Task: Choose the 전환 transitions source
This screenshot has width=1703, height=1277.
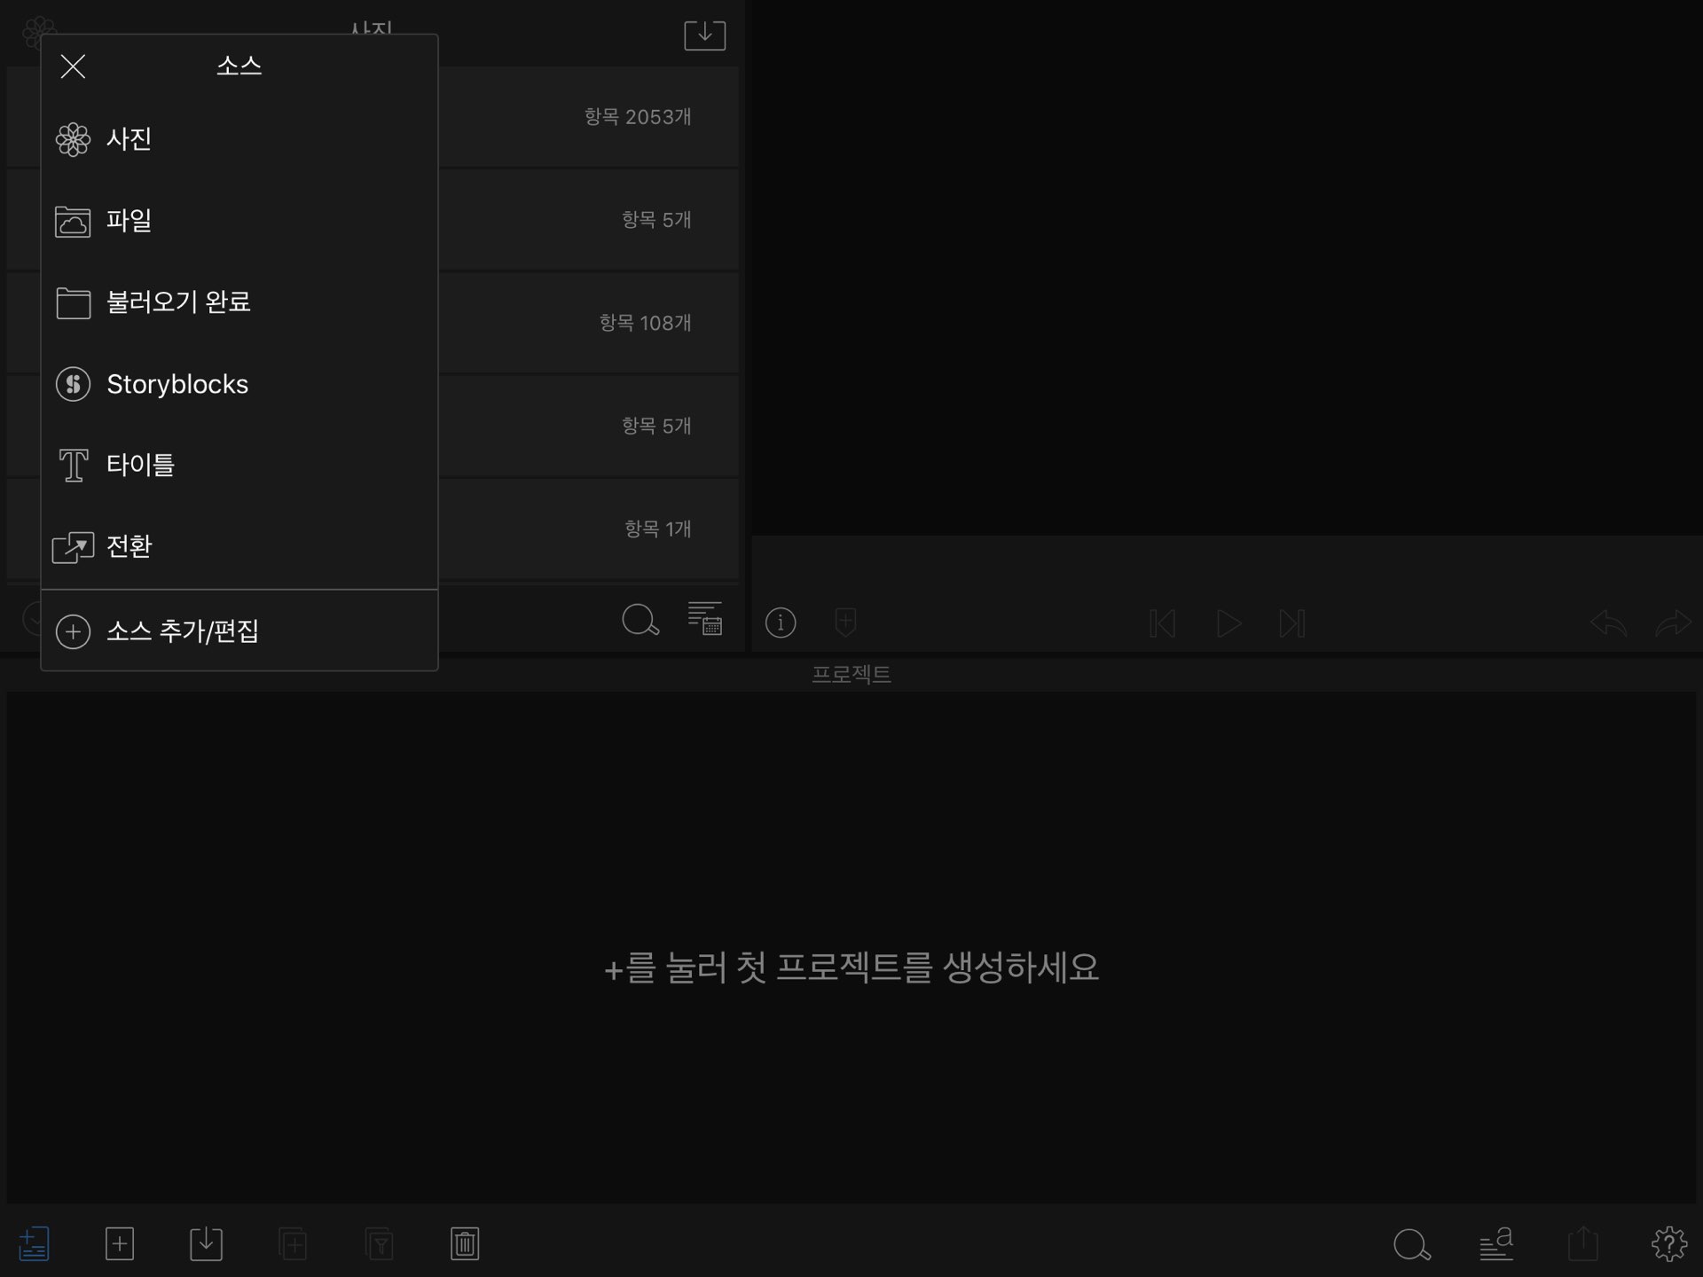Action: tap(129, 546)
